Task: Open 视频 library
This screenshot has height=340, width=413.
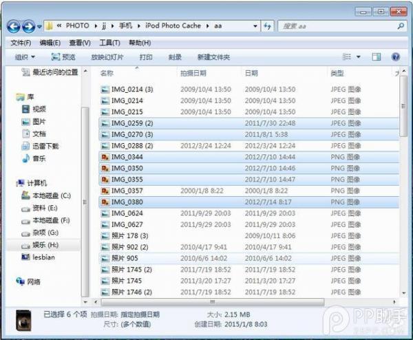Action: pyautogui.click(x=34, y=109)
